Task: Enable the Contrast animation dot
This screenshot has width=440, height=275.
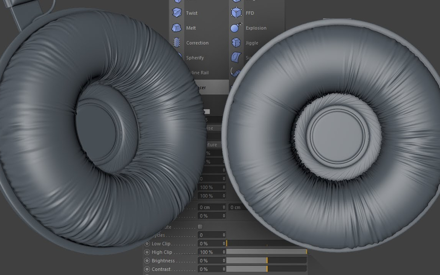Action: (147, 269)
